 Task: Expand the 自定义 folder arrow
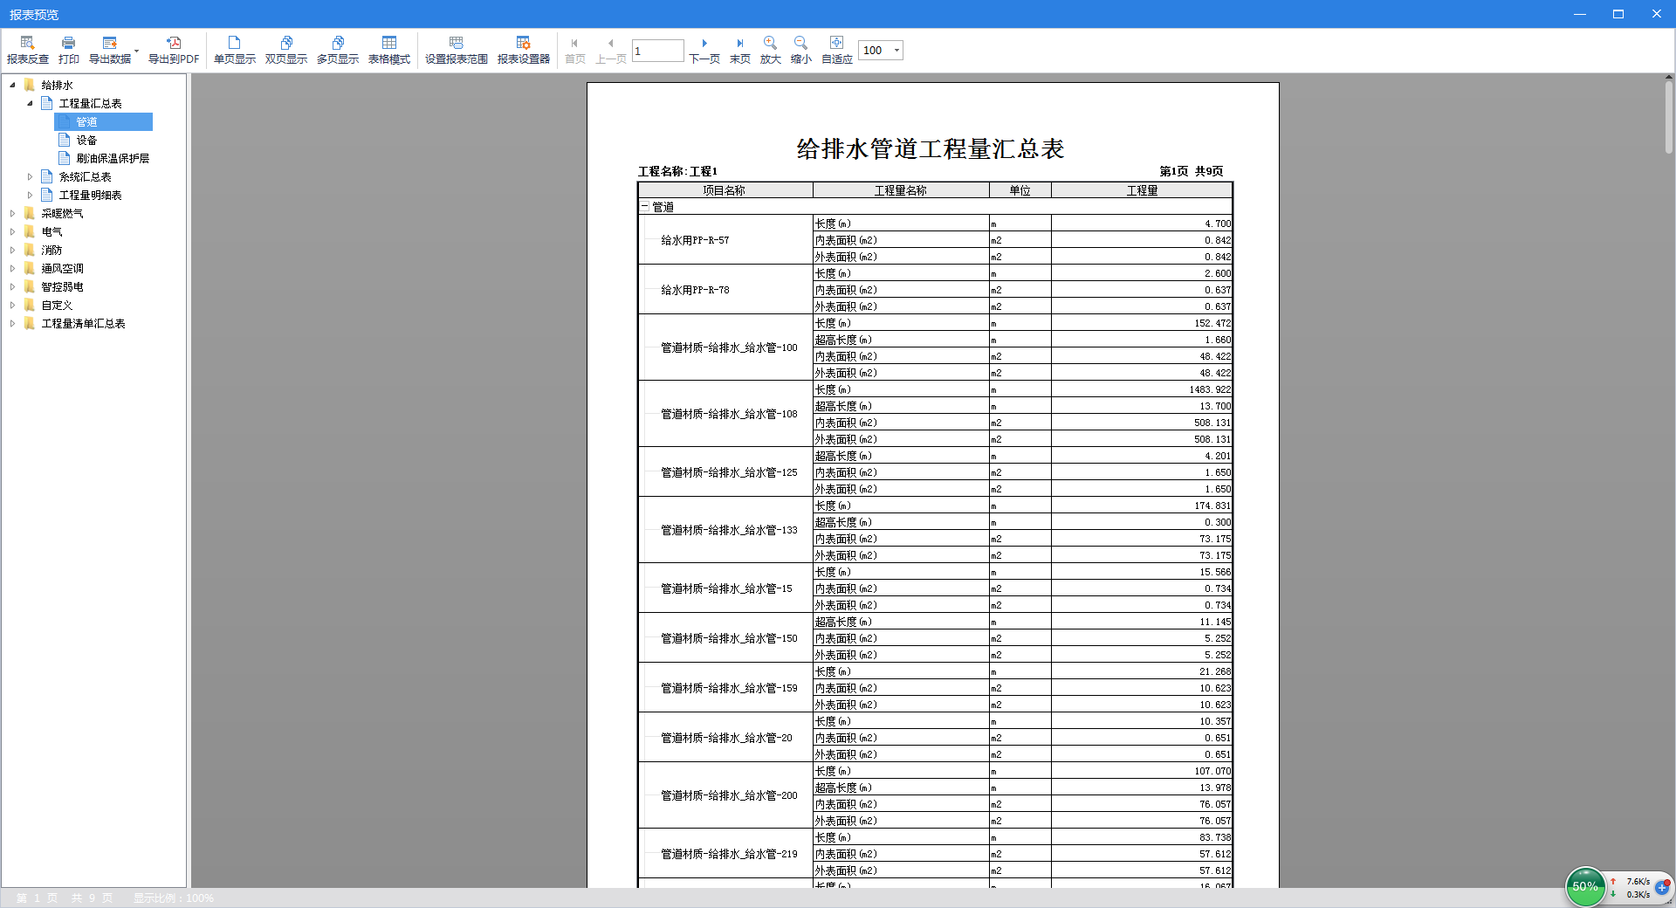[12, 305]
